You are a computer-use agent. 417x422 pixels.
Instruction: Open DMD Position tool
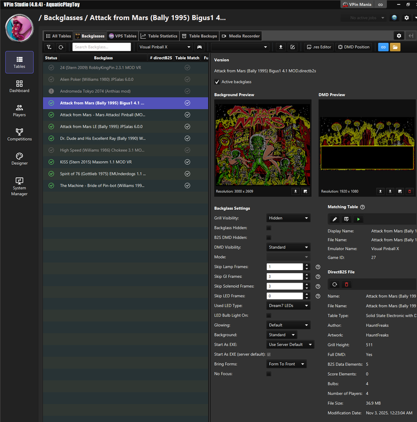tap(354, 47)
